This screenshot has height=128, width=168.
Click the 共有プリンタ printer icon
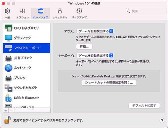8,58
